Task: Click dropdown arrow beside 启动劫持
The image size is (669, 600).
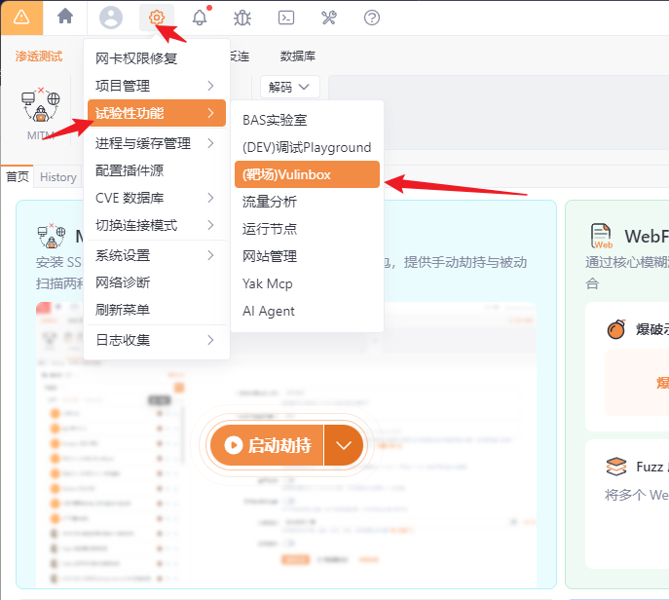Action: (x=344, y=445)
